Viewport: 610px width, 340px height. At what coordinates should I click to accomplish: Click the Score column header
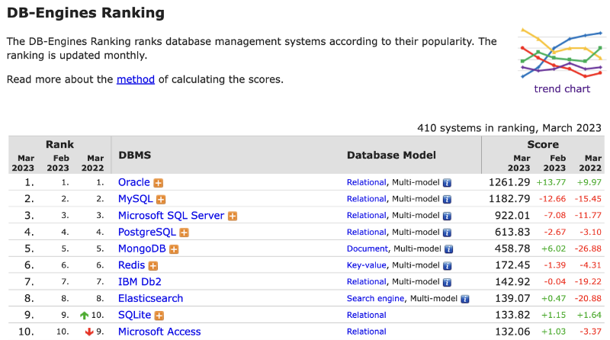click(x=543, y=144)
